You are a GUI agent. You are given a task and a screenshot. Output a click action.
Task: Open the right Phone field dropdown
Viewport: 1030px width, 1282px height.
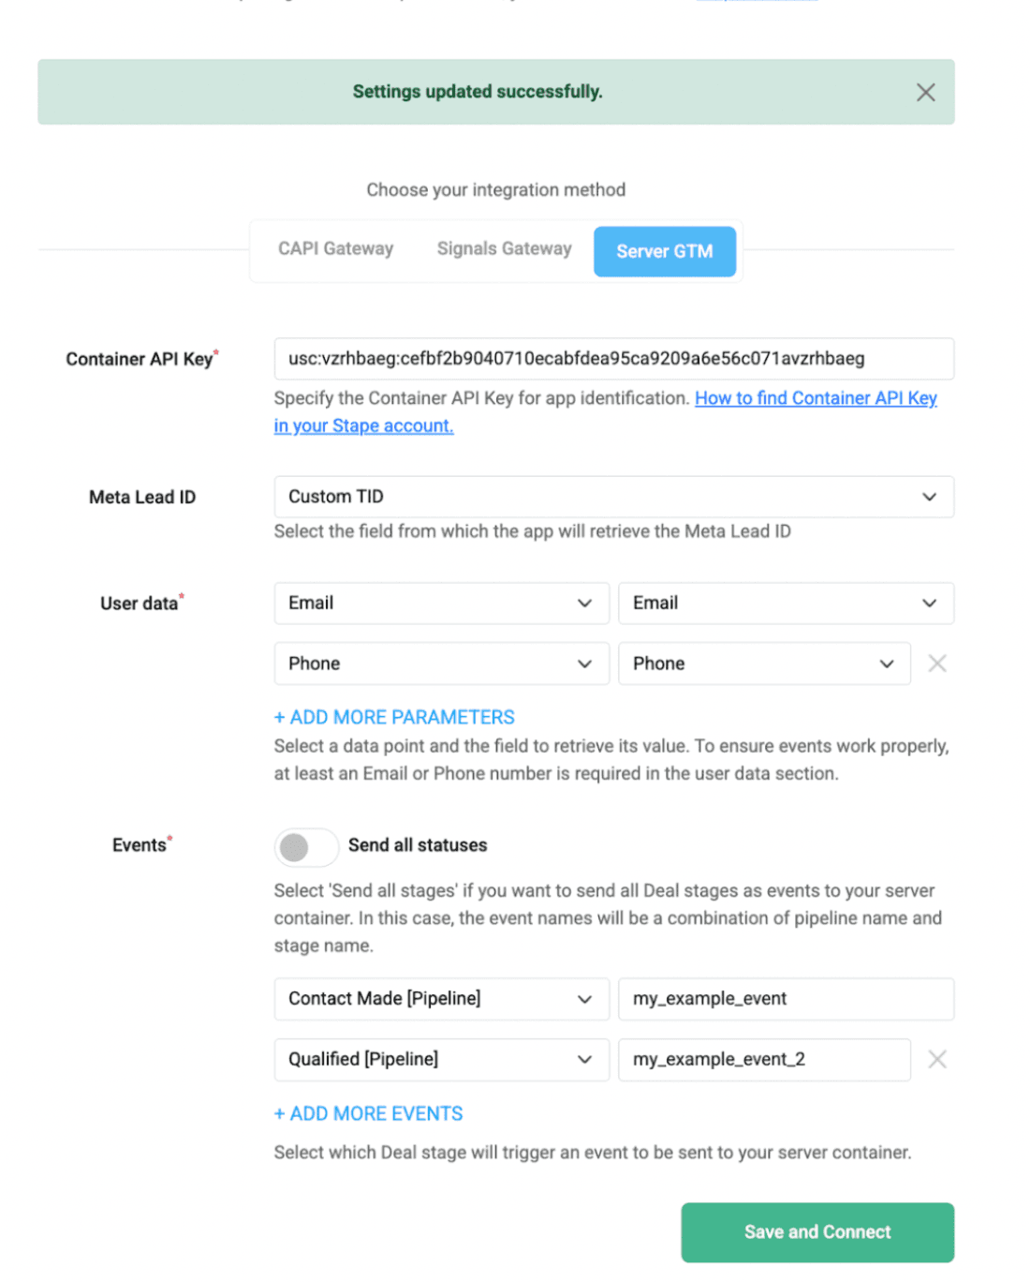click(763, 663)
